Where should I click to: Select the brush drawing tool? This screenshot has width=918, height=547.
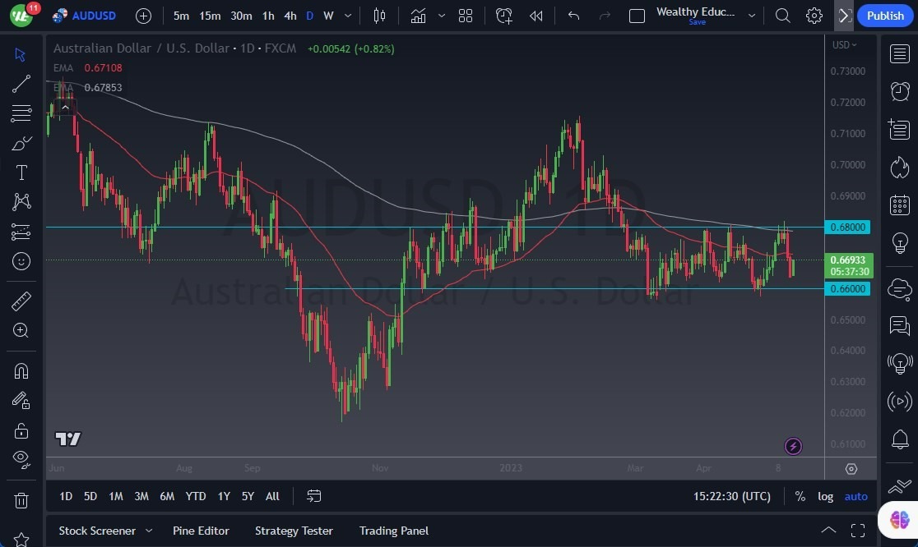click(21, 142)
